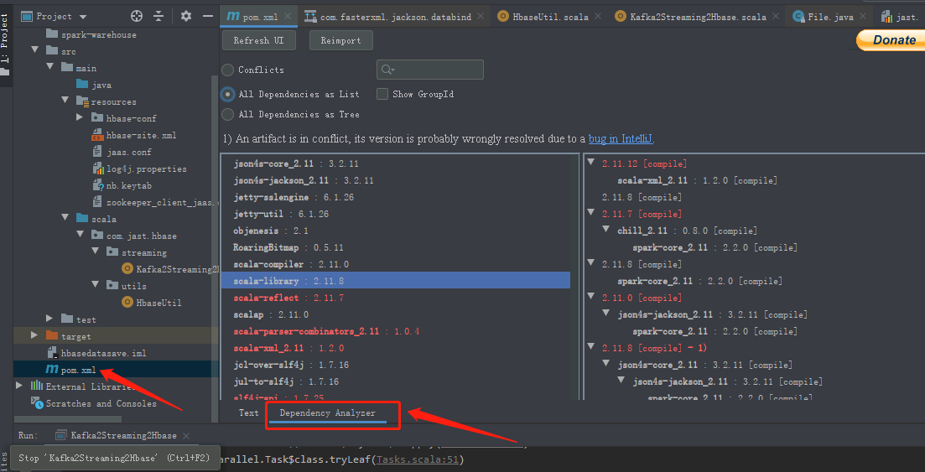Close the Kafka2Streaming2Hbase run tab
The image size is (925, 472).
[x=186, y=435]
